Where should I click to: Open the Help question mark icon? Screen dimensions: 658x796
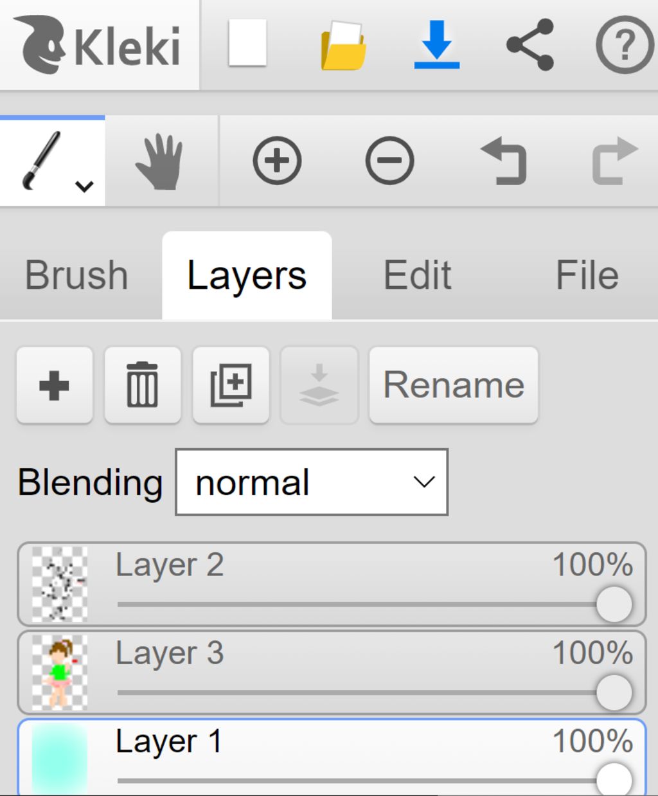click(625, 44)
